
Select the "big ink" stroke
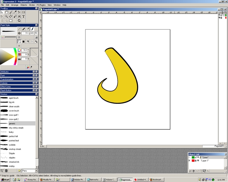pyautogui.click(x=17, y=102)
